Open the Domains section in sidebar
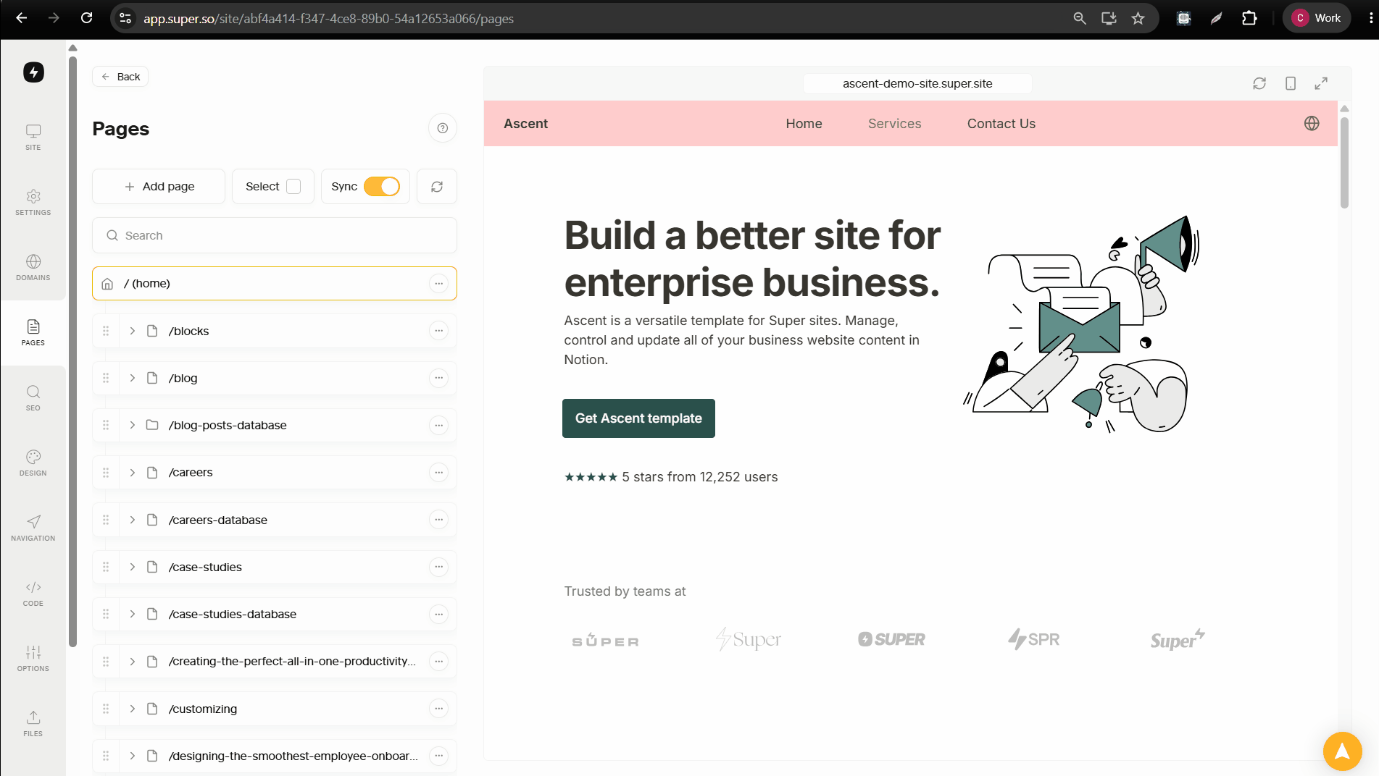 tap(33, 267)
